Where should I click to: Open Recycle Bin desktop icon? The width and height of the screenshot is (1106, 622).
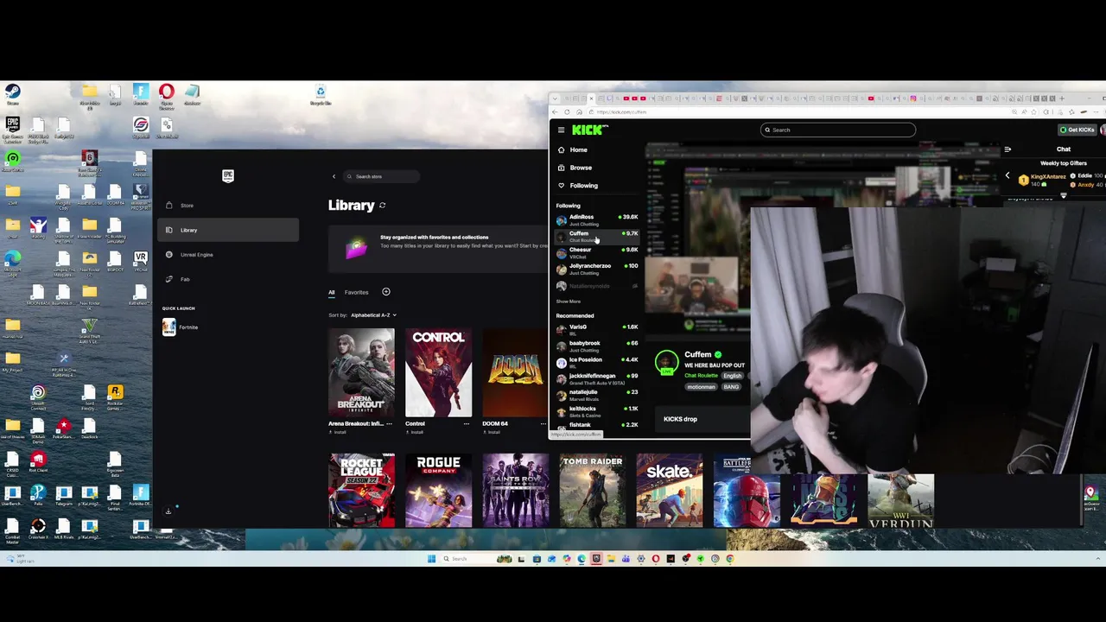pyautogui.click(x=321, y=94)
